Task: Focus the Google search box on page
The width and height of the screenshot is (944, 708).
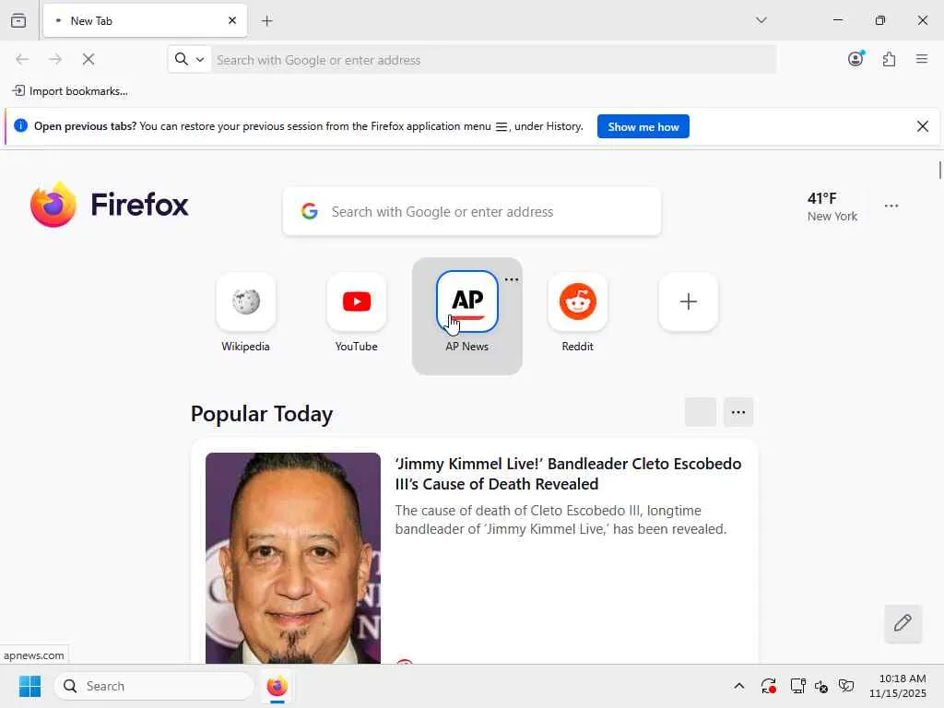Action: (x=472, y=212)
